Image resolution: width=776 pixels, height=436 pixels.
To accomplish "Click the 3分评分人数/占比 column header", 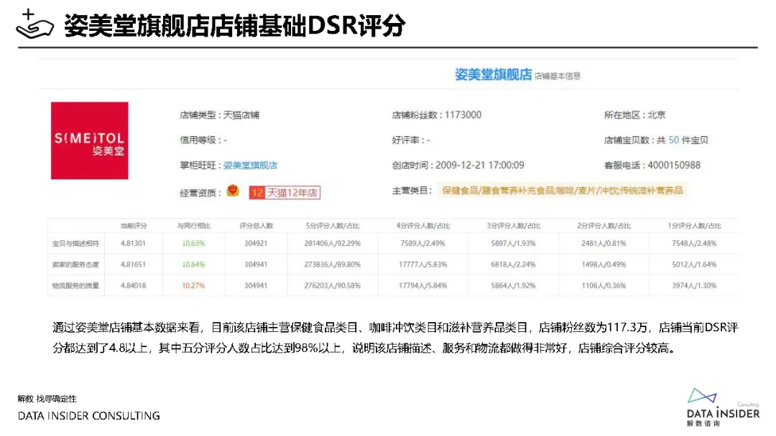I will pos(513,226).
